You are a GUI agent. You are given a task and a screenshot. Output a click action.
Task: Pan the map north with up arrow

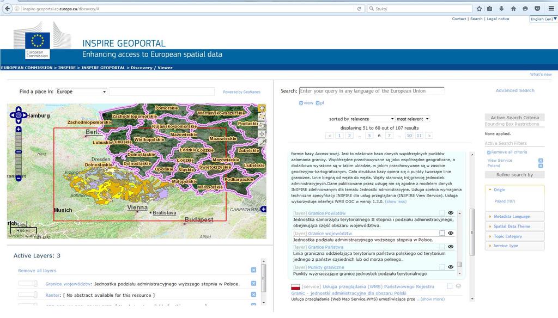[19, 109]
